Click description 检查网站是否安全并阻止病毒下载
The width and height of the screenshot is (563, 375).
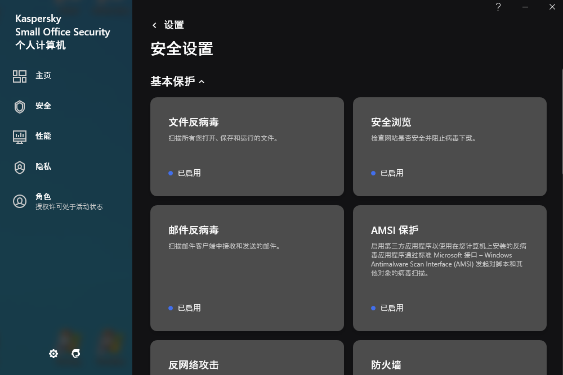(x=424, y=138)
